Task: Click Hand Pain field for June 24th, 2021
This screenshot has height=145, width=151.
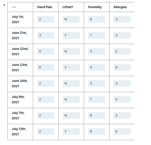Action: 46,83
